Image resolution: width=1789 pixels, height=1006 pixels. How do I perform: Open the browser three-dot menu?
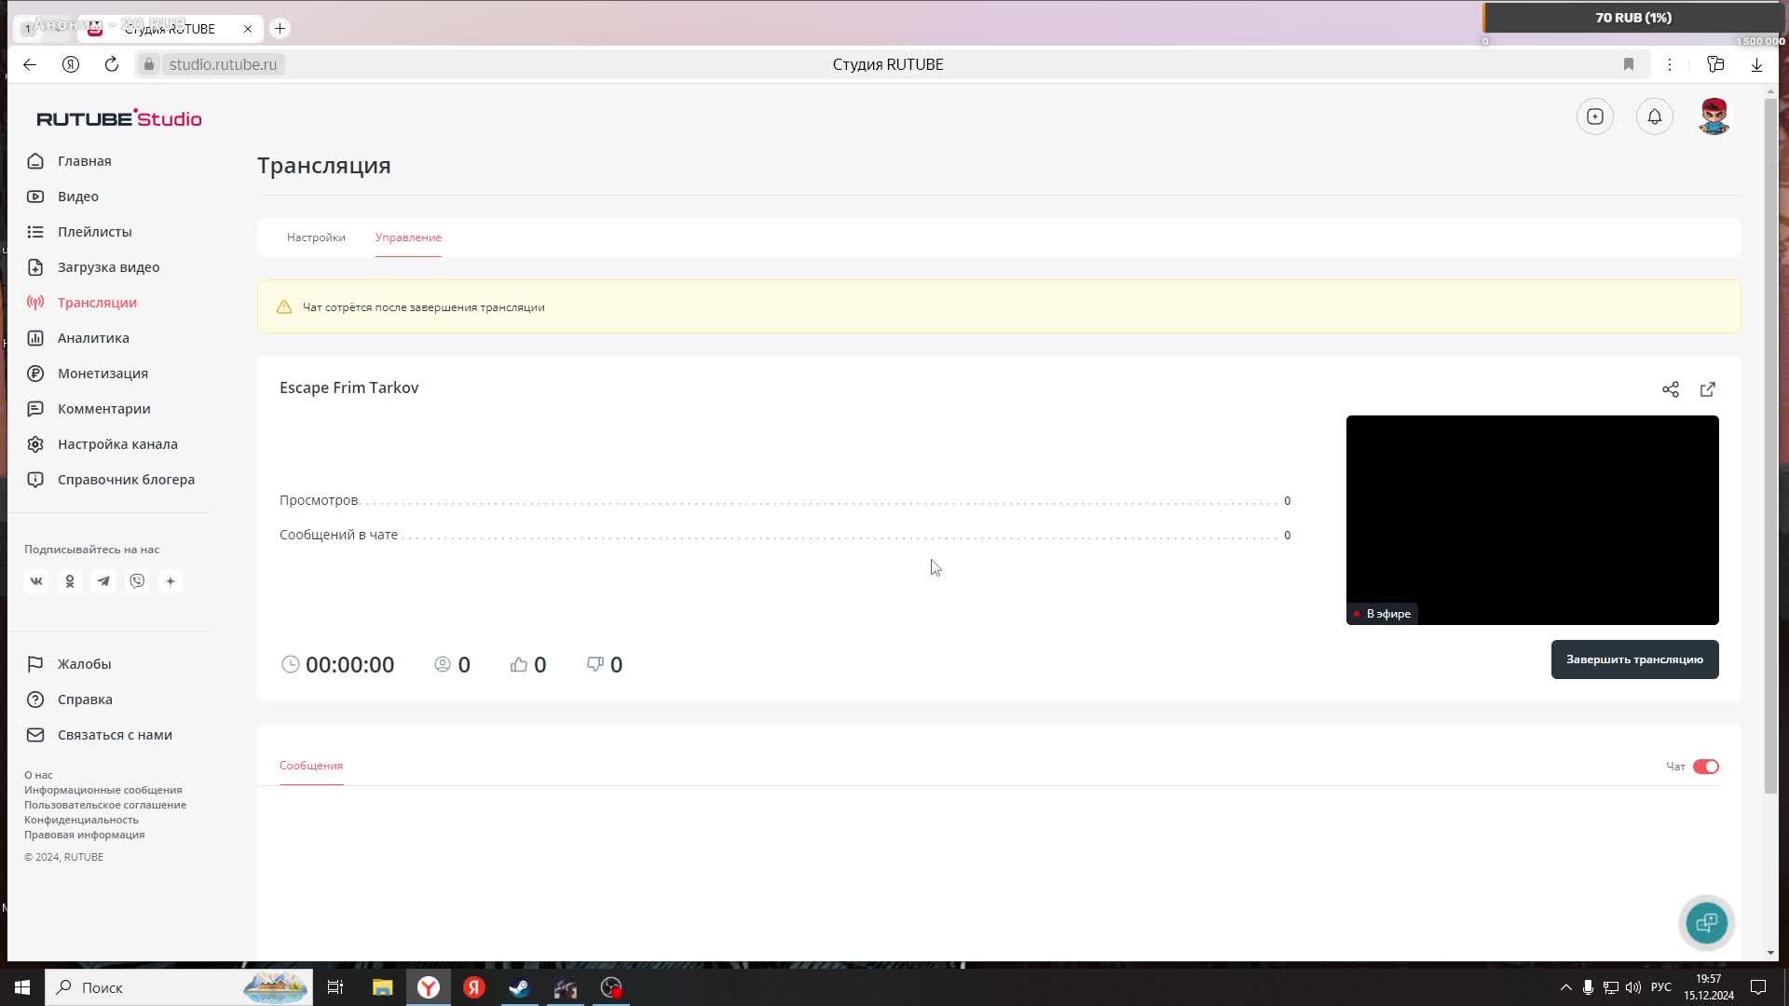coord(1670,64)
